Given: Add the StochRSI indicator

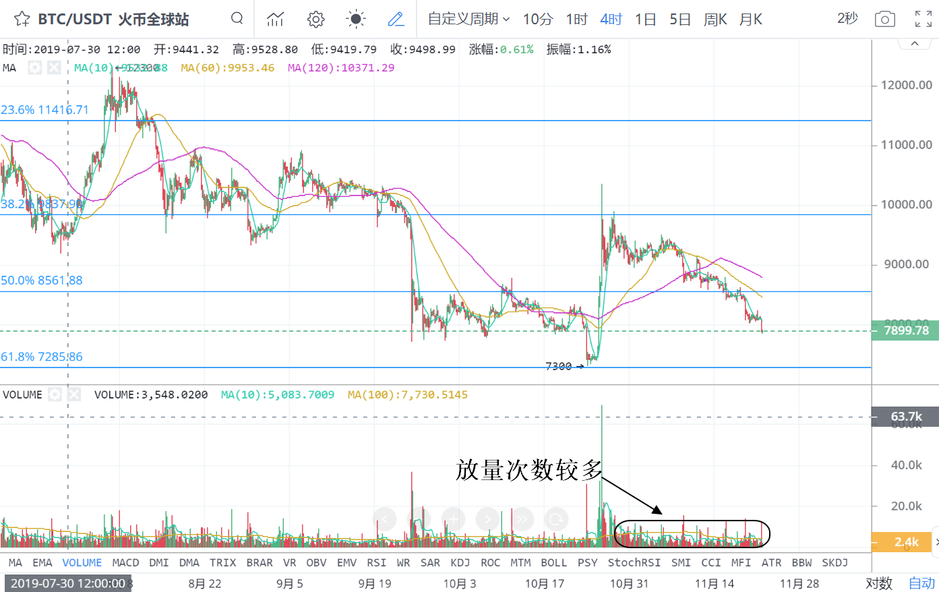Looking at the screenshot, I should [634, 562].
